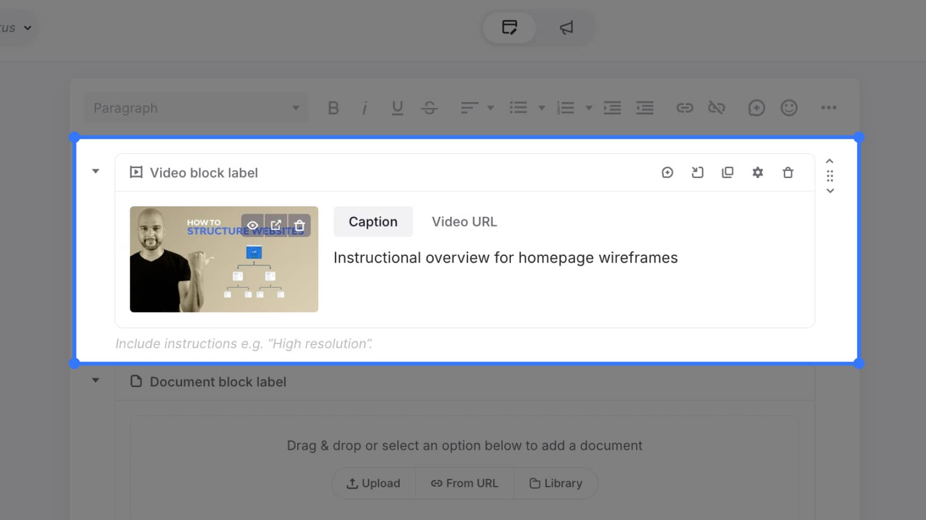This screenshot has height=520, width=926.
Task: Click the insert plus icon in toolbar
Action: click(756, 108)
